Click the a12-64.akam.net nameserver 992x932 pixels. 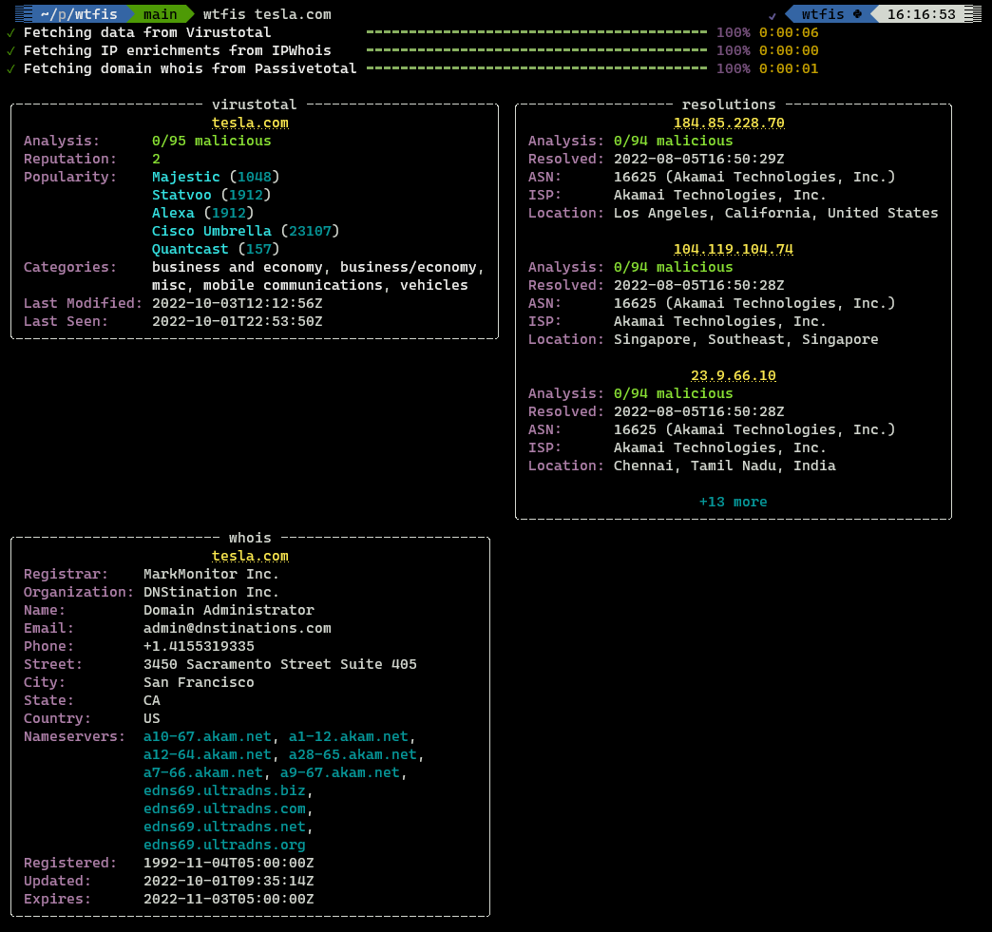click(x=207, y=755)
